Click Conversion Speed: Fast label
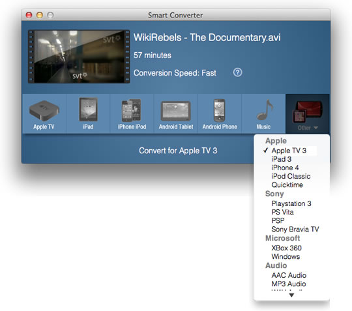Image resolution: width=352 pixels, height=311 pixels. (175, 73)
